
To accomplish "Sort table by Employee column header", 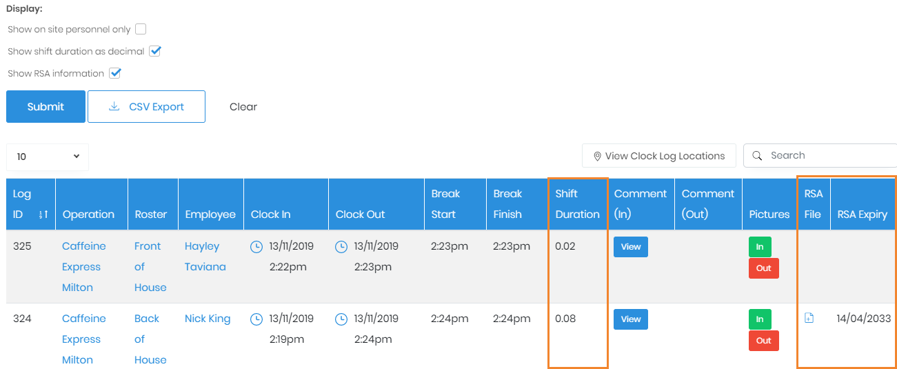I will (x=210, y=215).
